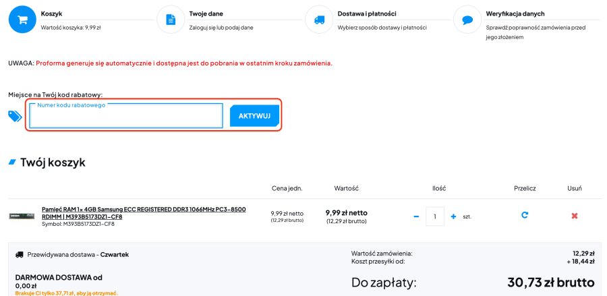This screenshot has width=607, height=296.
Task: Recalculate cart with the refresh icon
Action: click(x=525, y=216)
